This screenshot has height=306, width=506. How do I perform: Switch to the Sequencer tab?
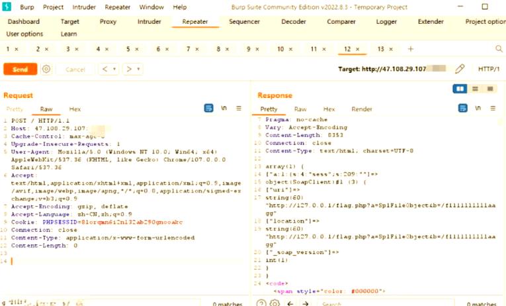[244, 21]
